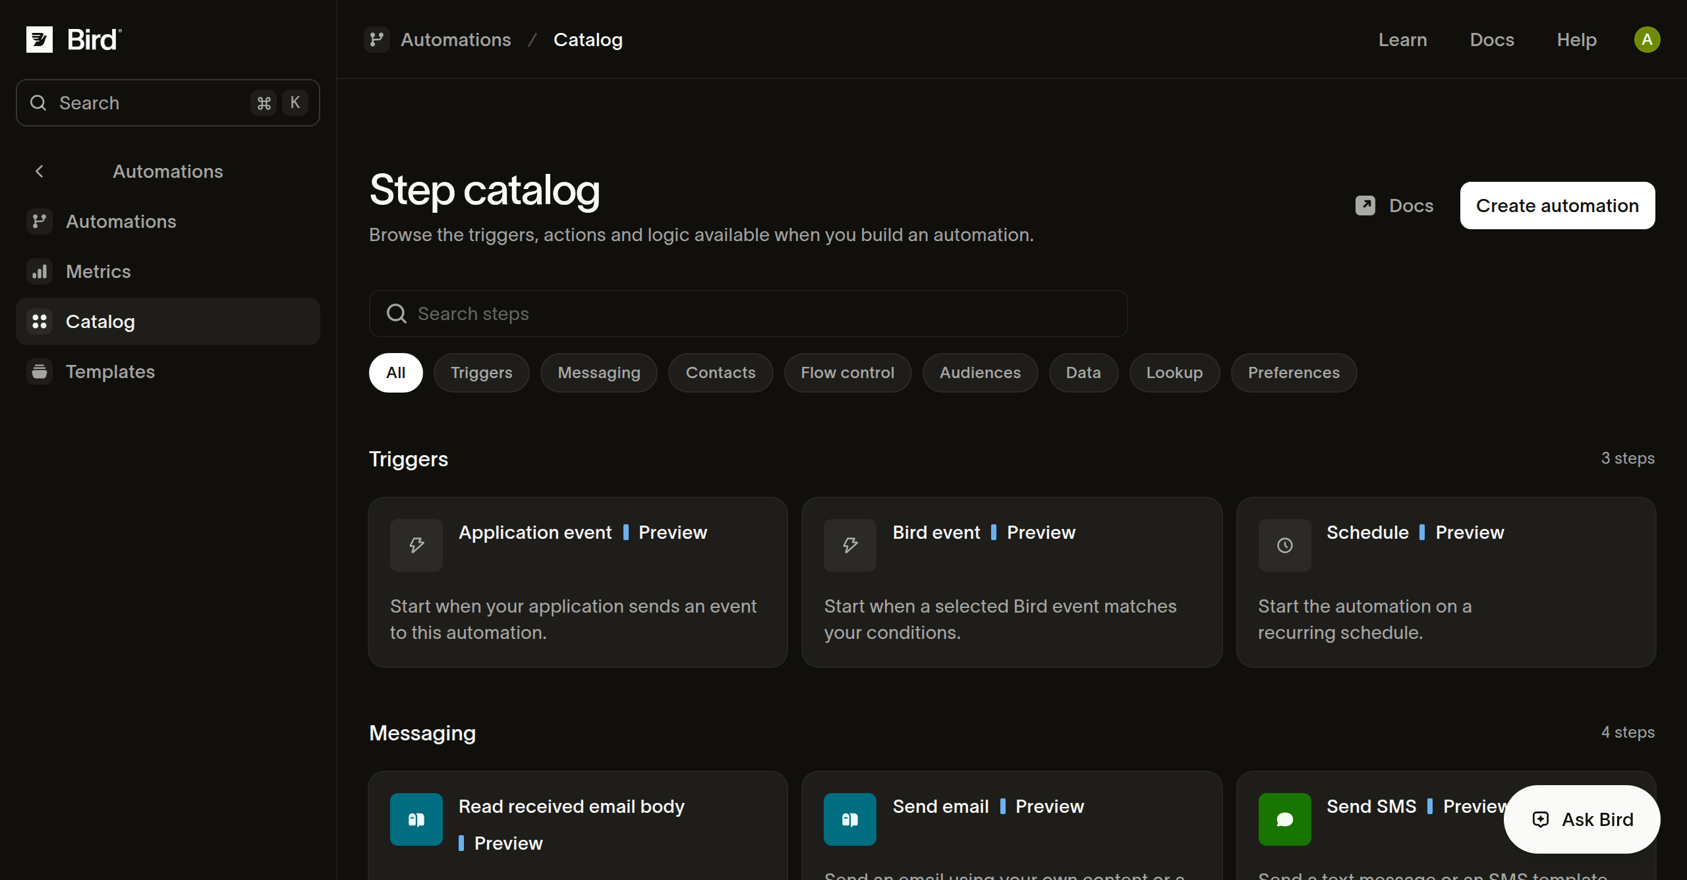Screen dimensions: 1687x880
Task: Click the Application event lightning icon
Action: pyautogui.click(x=416, y=545)
